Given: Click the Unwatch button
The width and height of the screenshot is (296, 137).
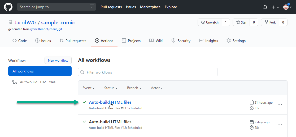Looking at the screenshot, I should (210, 22).
